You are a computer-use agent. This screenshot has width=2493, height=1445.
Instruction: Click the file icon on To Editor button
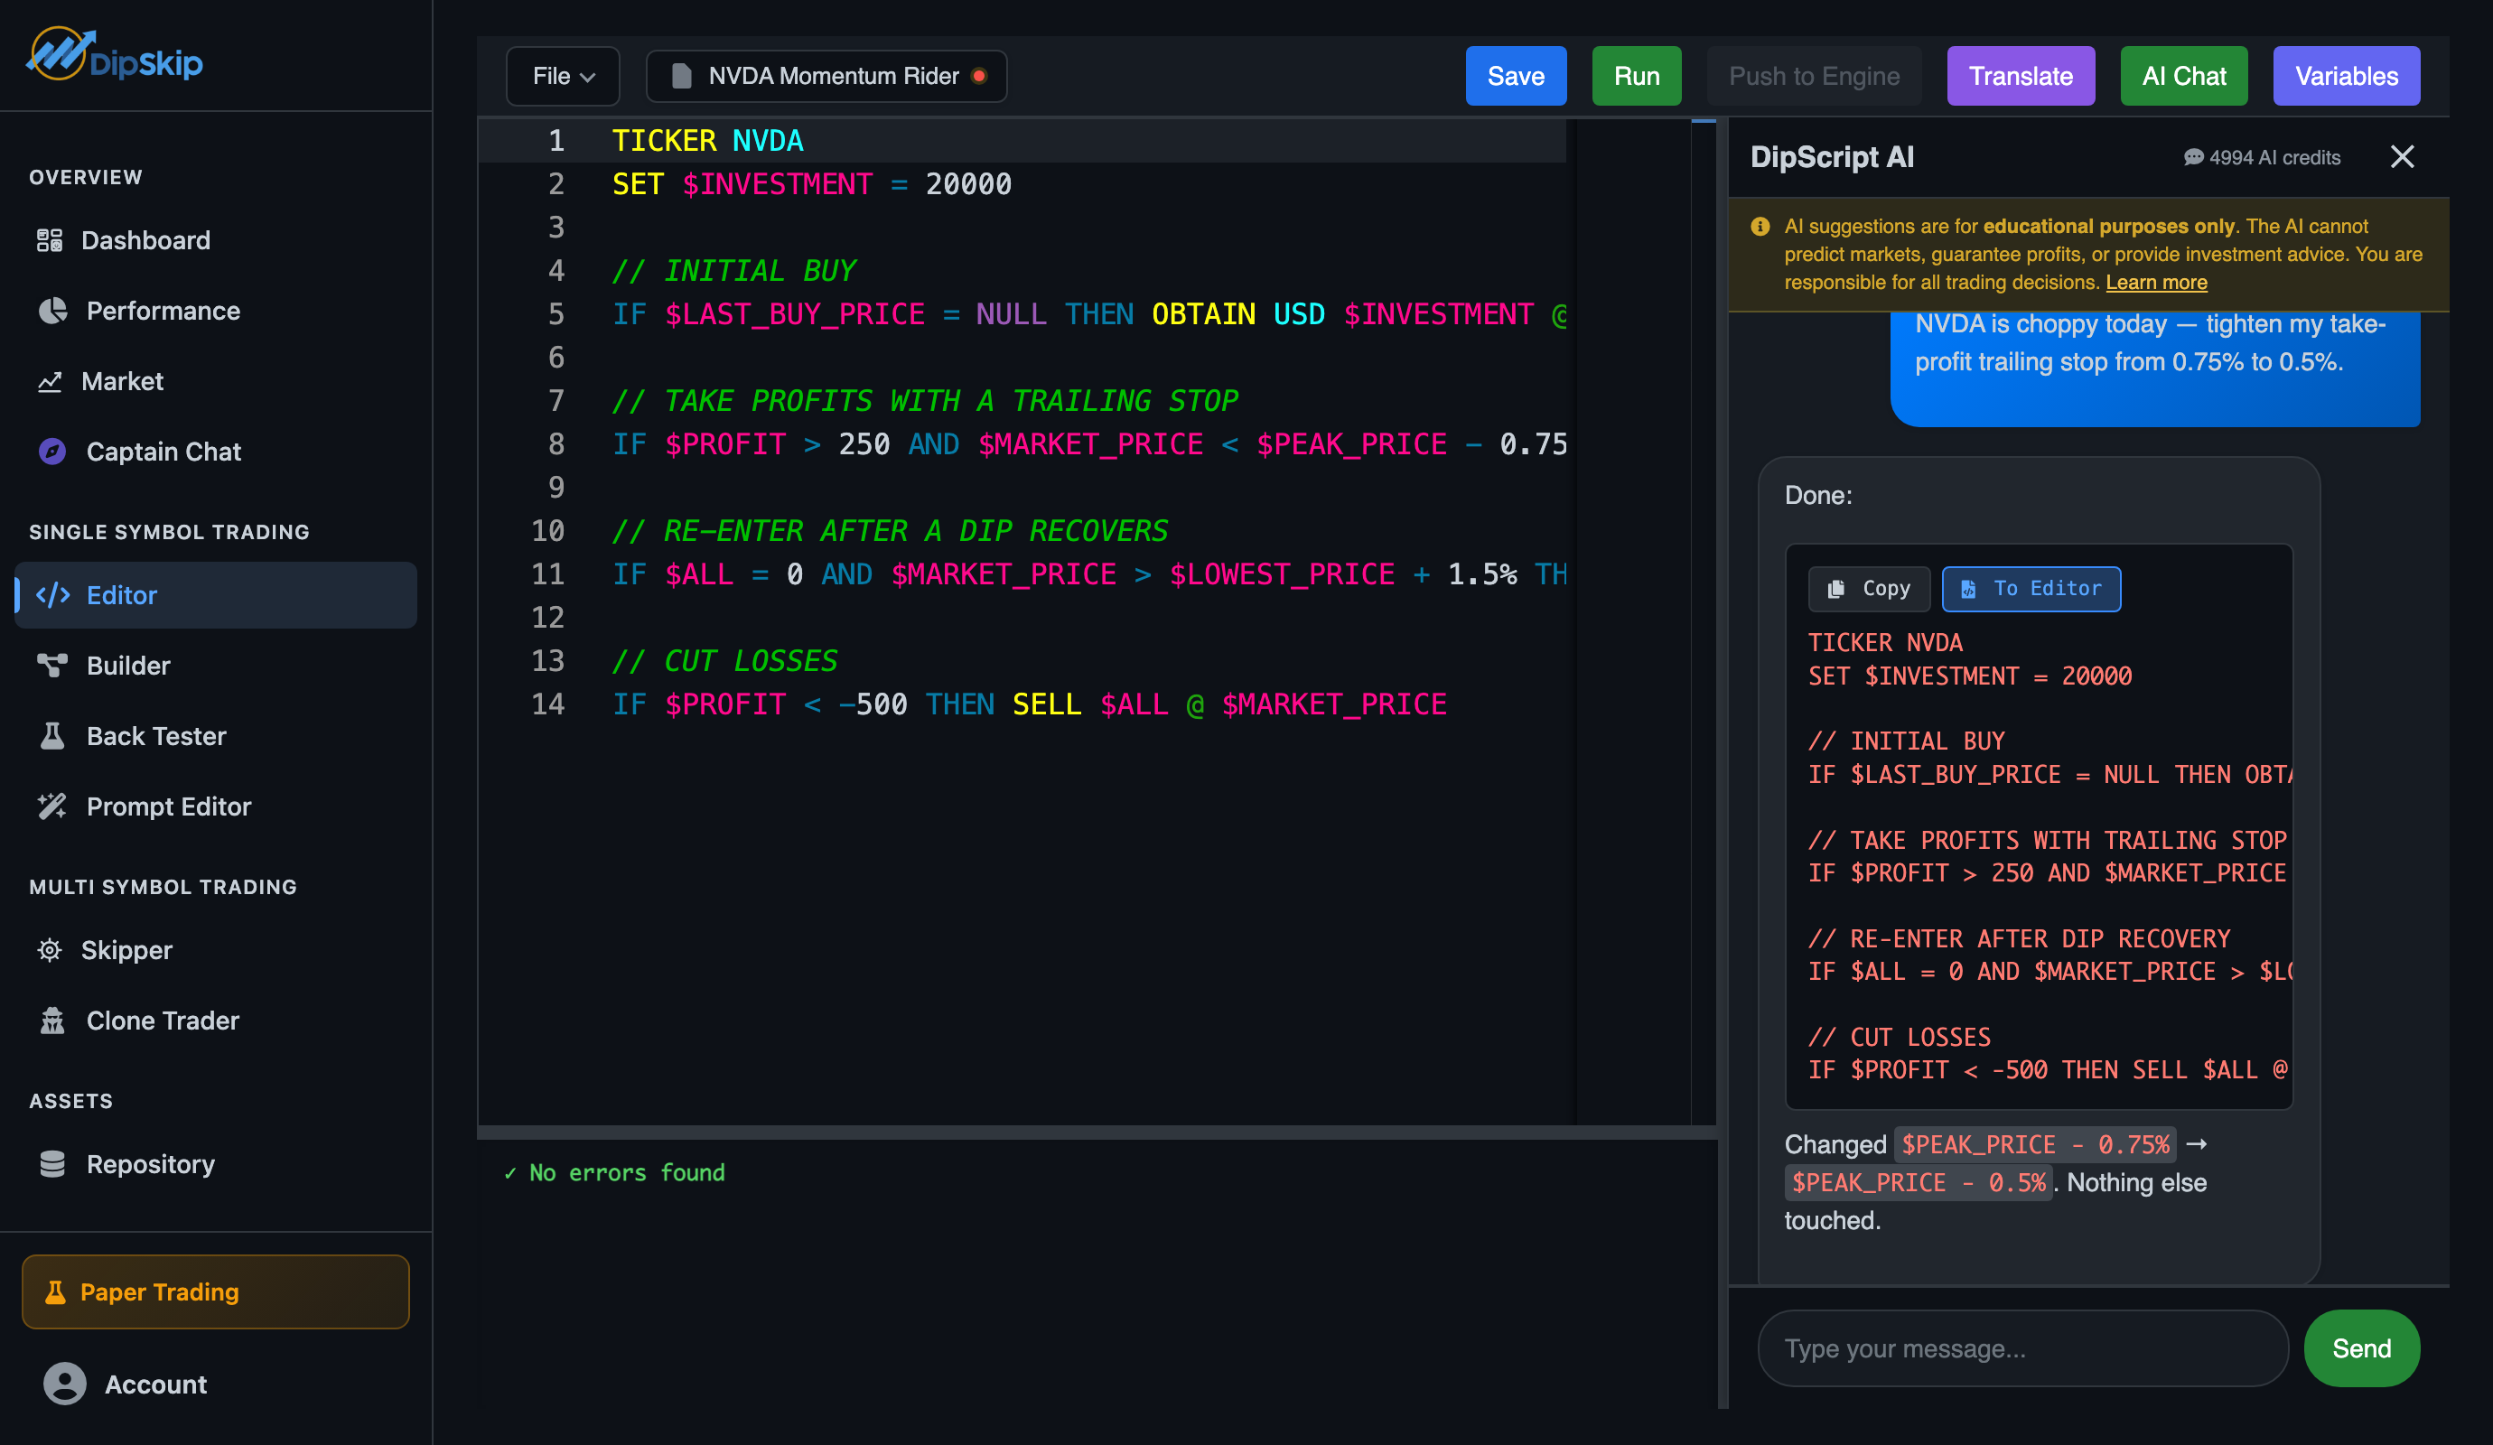click(1967, 589)
